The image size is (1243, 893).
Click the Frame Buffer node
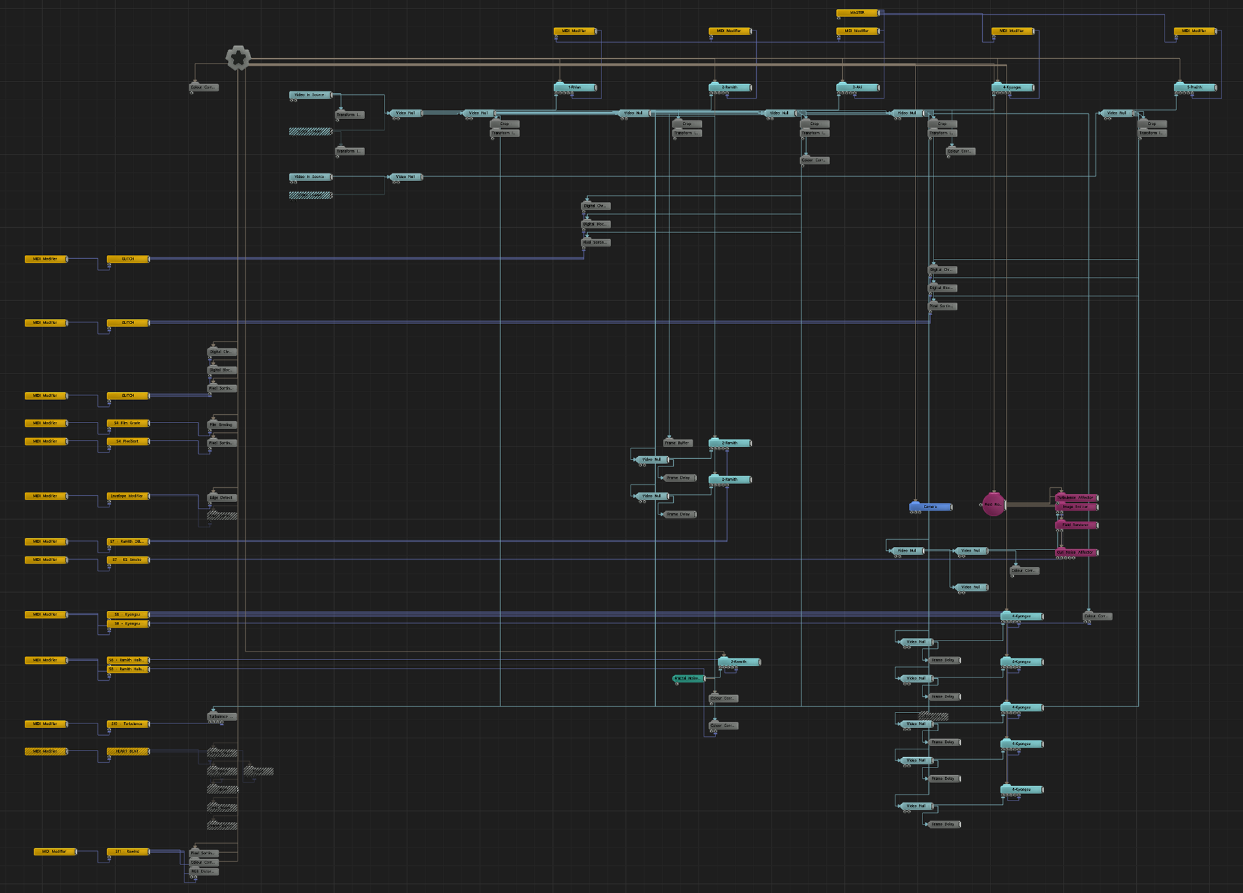pyautogui.click(x=678, y=443)
